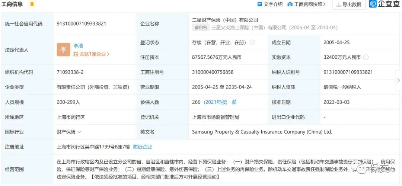This screenshot has height=186, width=402.
Task: Click the insured count 266
Action: pyautogui.click(x=196, y=102)
